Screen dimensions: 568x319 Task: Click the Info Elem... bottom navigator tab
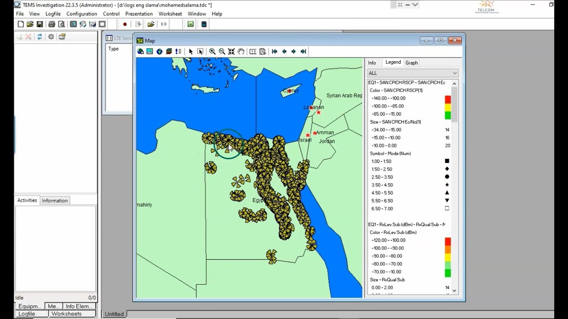(x=79, y=306)
